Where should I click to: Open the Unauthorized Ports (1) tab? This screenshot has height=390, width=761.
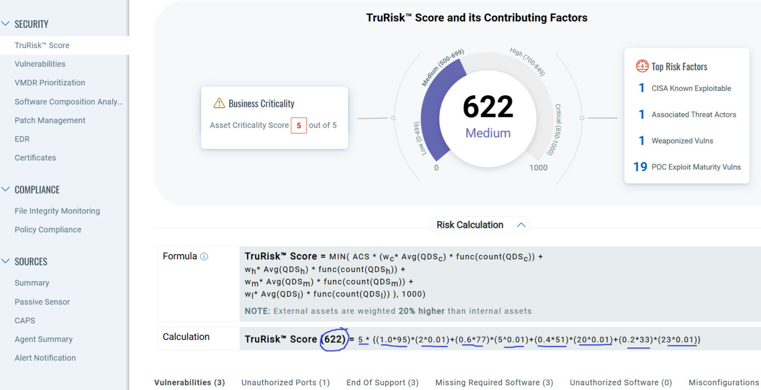point(285,382)
